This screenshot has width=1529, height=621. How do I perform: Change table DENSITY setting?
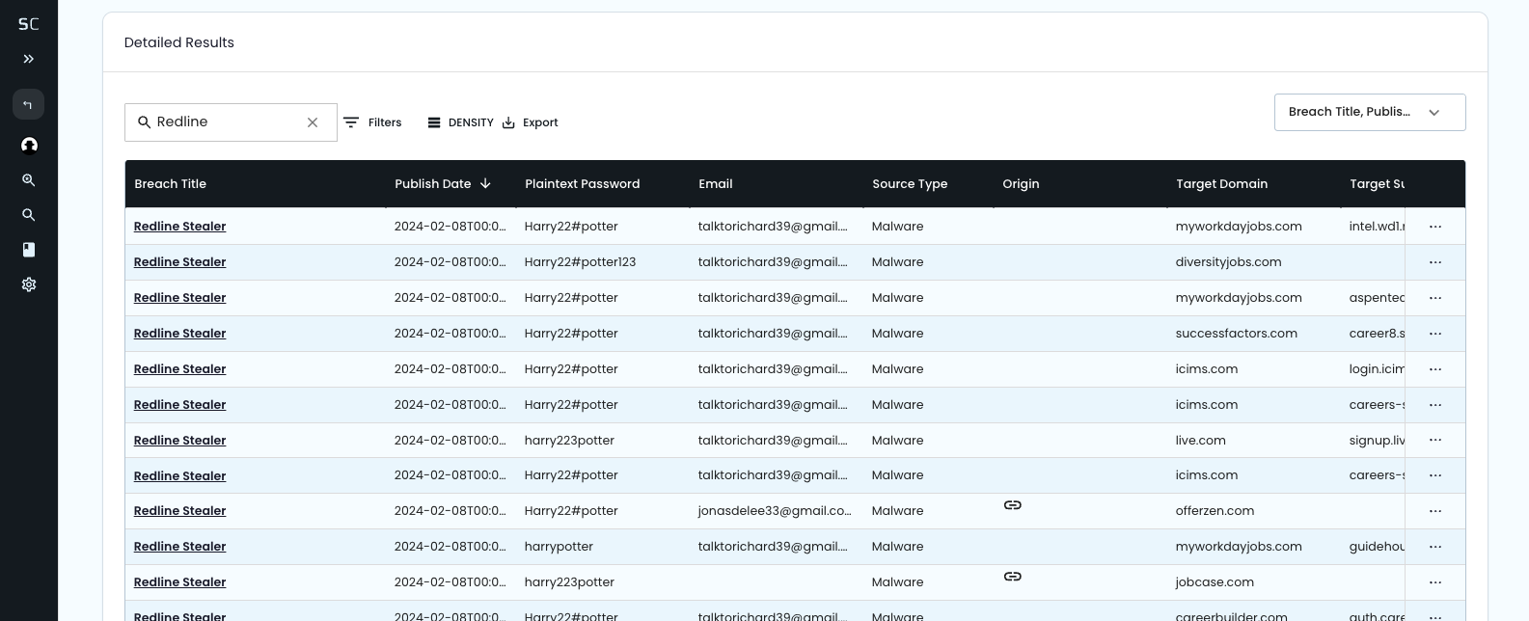(x=460, y=122)
